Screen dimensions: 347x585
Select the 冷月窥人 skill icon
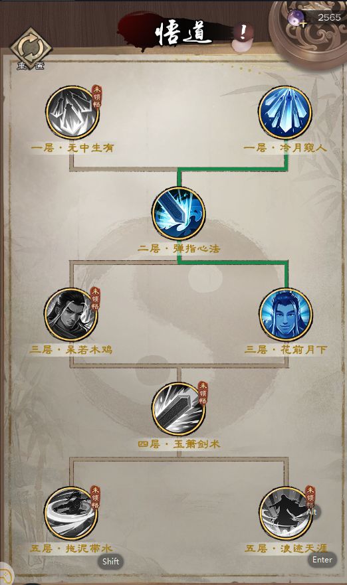pyautogui.click(x=285, y=113)
